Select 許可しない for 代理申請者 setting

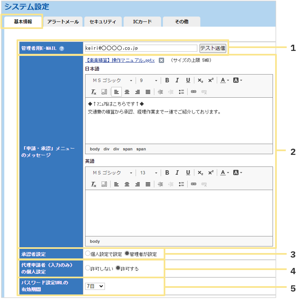[x=87, y=268]
